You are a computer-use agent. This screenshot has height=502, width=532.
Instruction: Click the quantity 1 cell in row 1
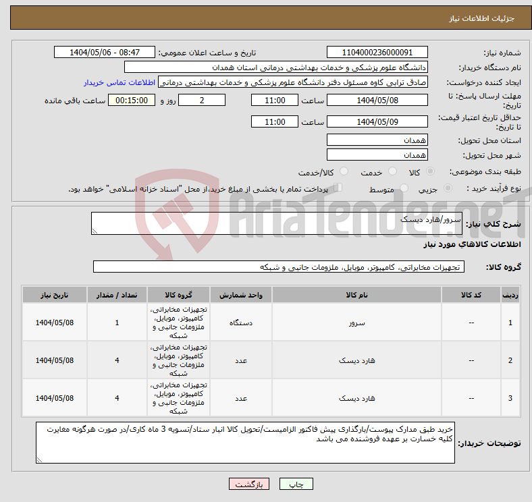coord(117,323)
